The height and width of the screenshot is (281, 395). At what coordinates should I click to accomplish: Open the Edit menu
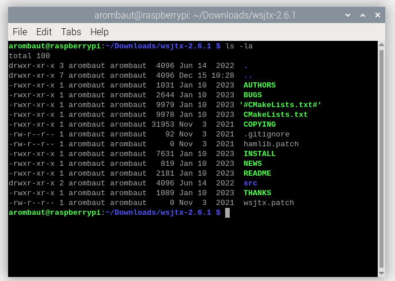click(44, 32)
